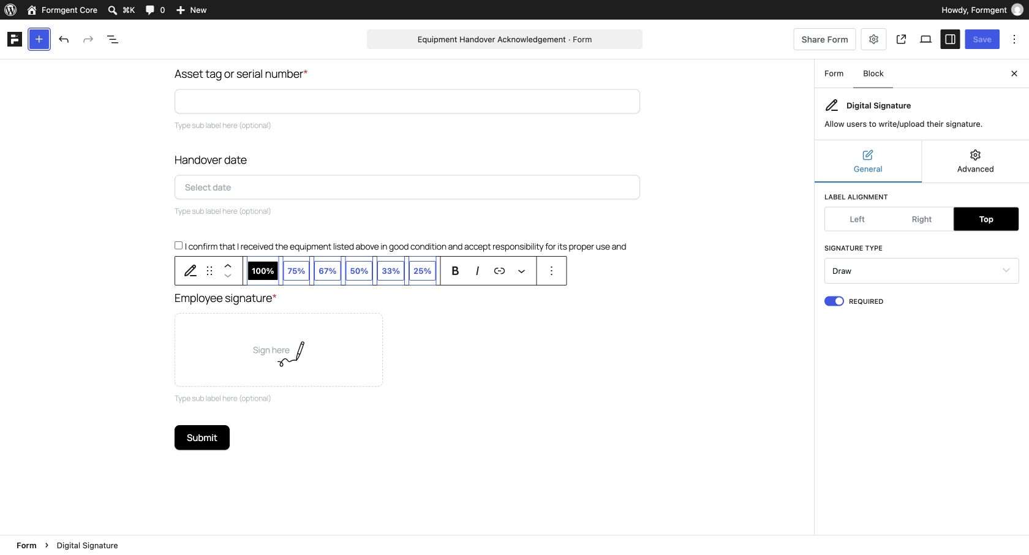
Task: Open the Handover date picker
Action: click(x=407, y=187)
